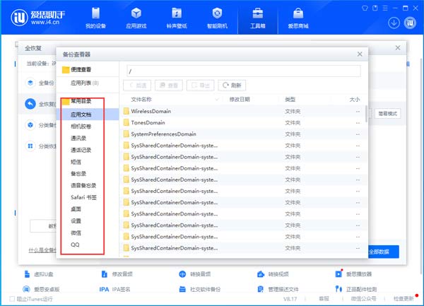This screenshot has width=424, height=306.
Task: Open the 我的设备 device icon
Action: [x=95, y=13]
